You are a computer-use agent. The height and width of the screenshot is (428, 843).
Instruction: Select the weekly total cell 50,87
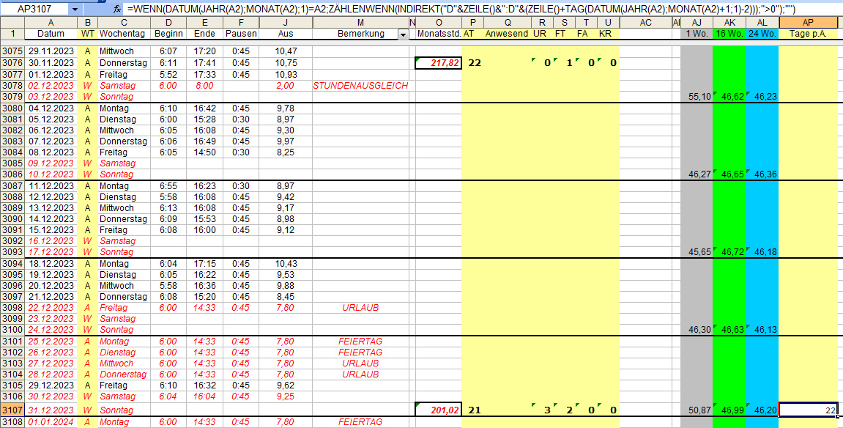(x=697, y=410)
